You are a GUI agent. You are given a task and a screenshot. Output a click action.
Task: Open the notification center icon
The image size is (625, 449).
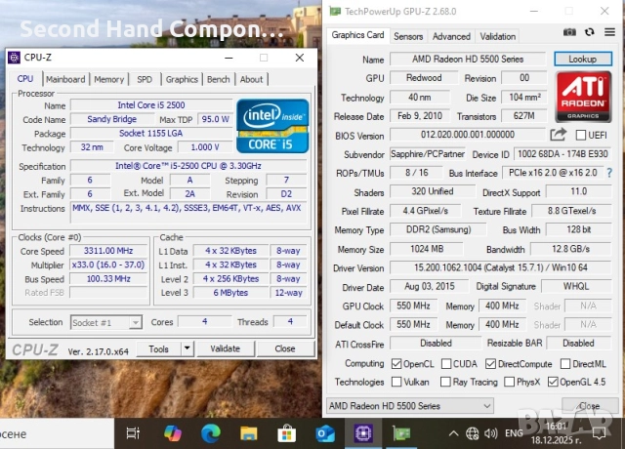click(x=599, y=433)
